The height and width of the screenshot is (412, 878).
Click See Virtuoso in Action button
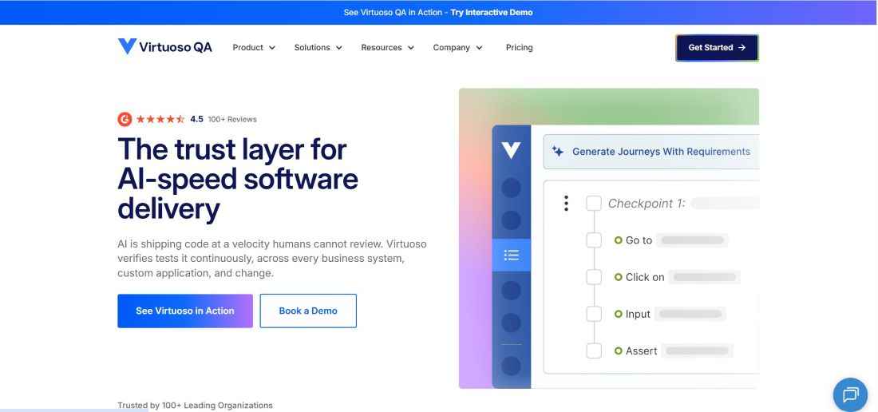tap(185, 311)
